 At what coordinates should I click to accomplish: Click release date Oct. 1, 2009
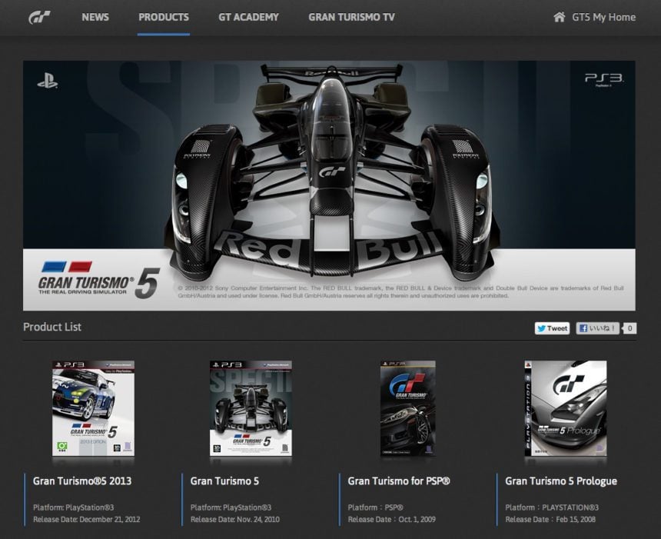392,519
